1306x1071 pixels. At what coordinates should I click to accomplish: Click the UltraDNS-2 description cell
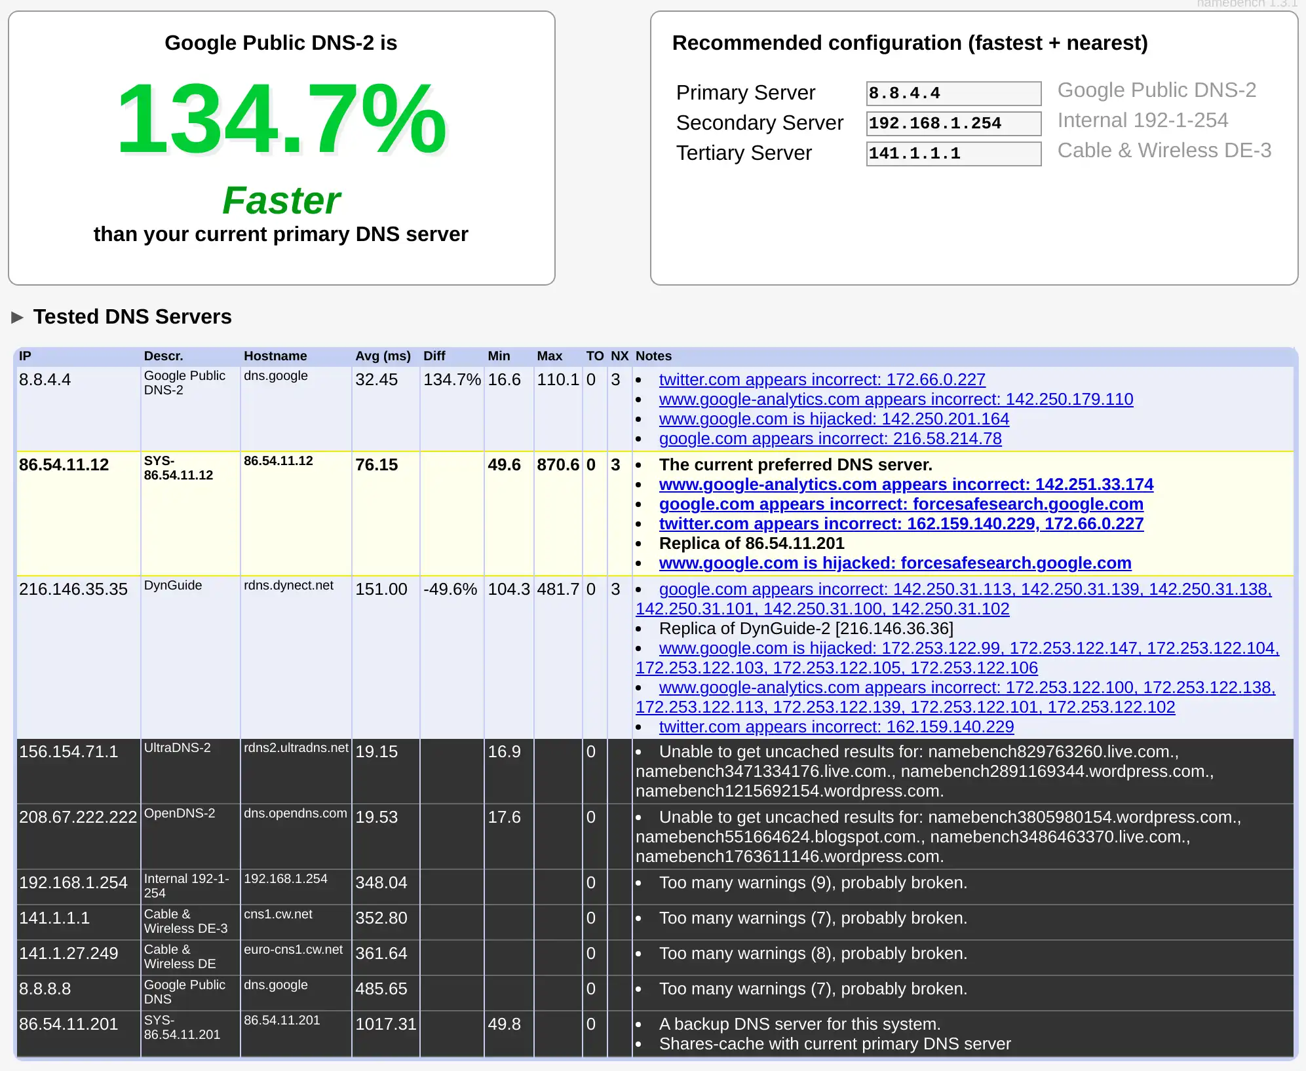(x=177, y=748)
